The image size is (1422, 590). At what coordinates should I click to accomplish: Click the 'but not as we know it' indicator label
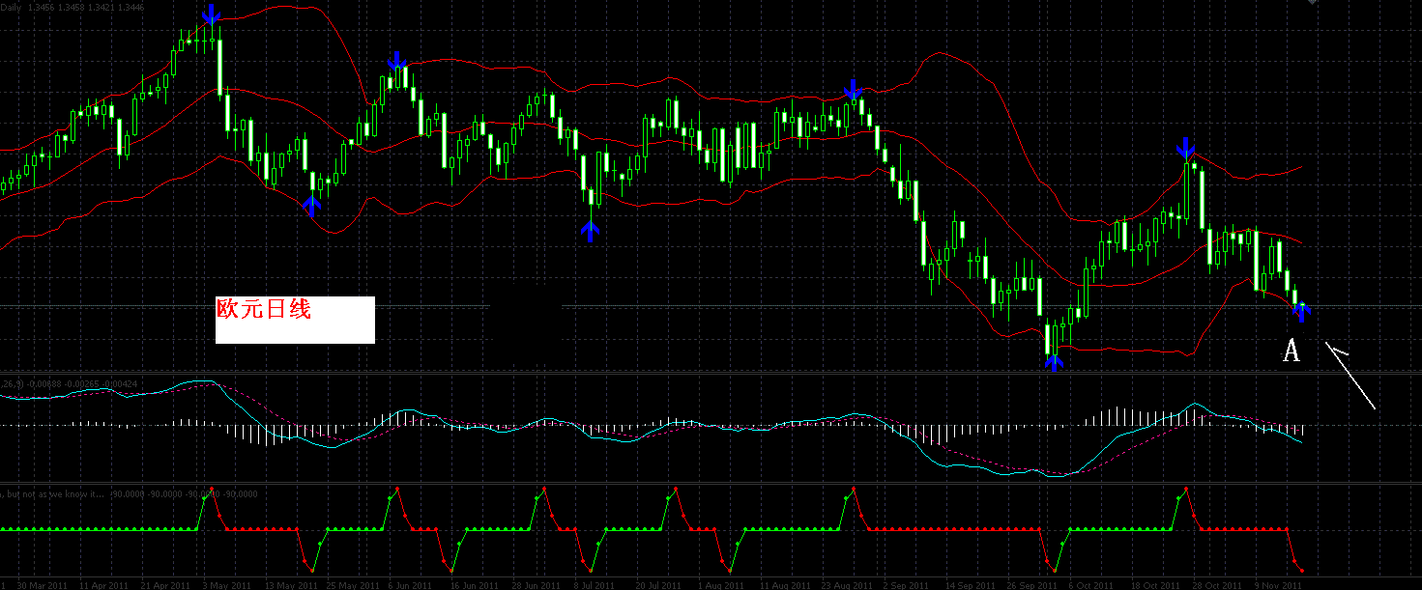click(130, 493)
